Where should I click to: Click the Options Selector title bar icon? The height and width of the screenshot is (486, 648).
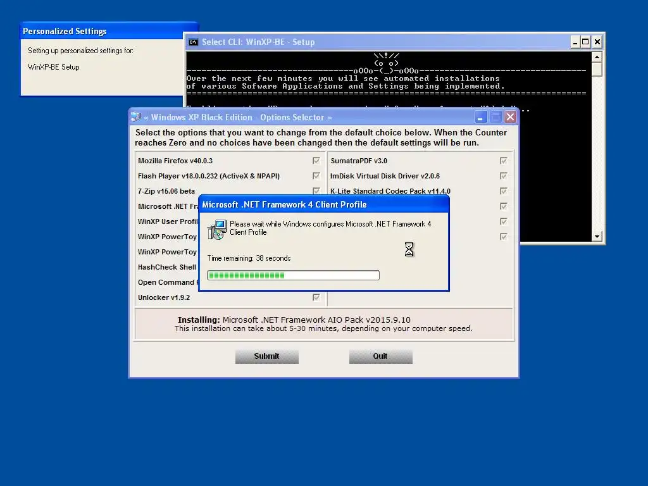click(x=136, y=117)
